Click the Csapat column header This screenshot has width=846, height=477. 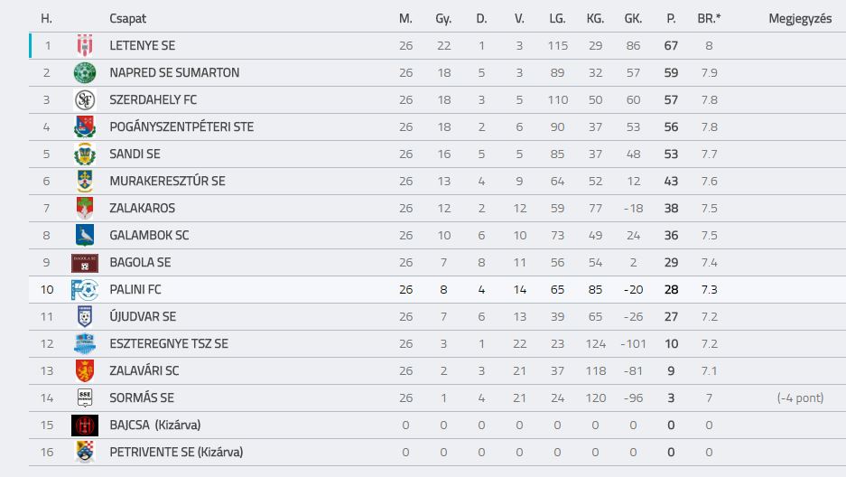click(128, 18)
